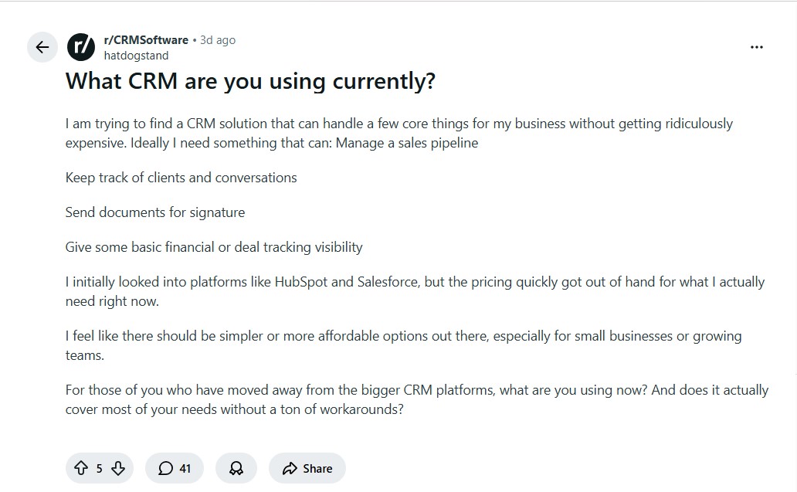This screenshot has height=492, width=797.
Task: Downvote the CRM post
Action: click(117, 468)
